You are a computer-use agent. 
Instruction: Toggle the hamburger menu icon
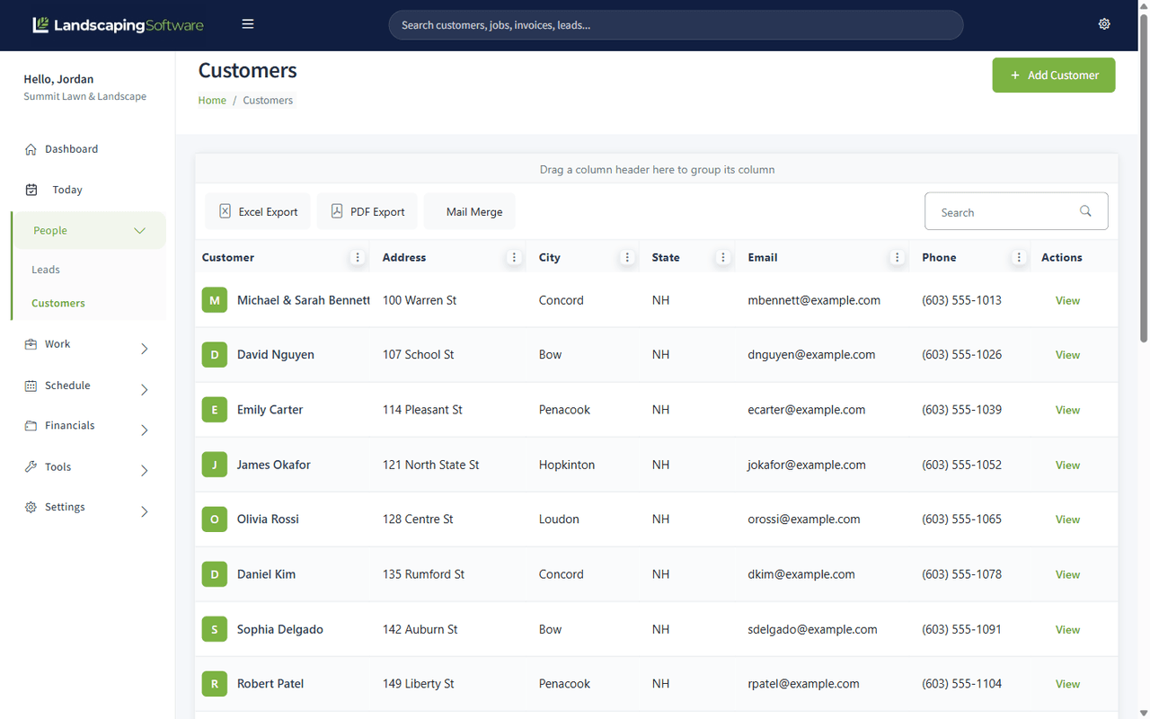[x=248, y=24]
